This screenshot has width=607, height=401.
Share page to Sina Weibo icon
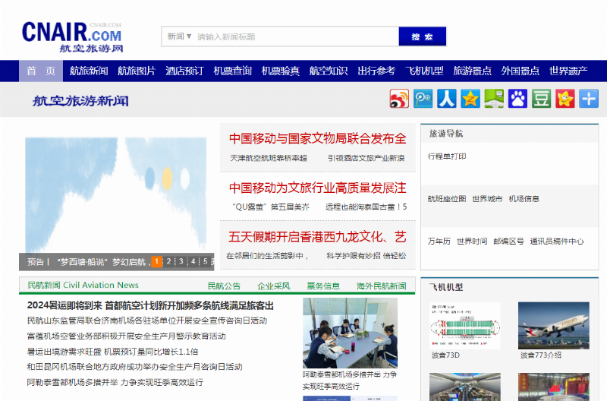(399, 99)
